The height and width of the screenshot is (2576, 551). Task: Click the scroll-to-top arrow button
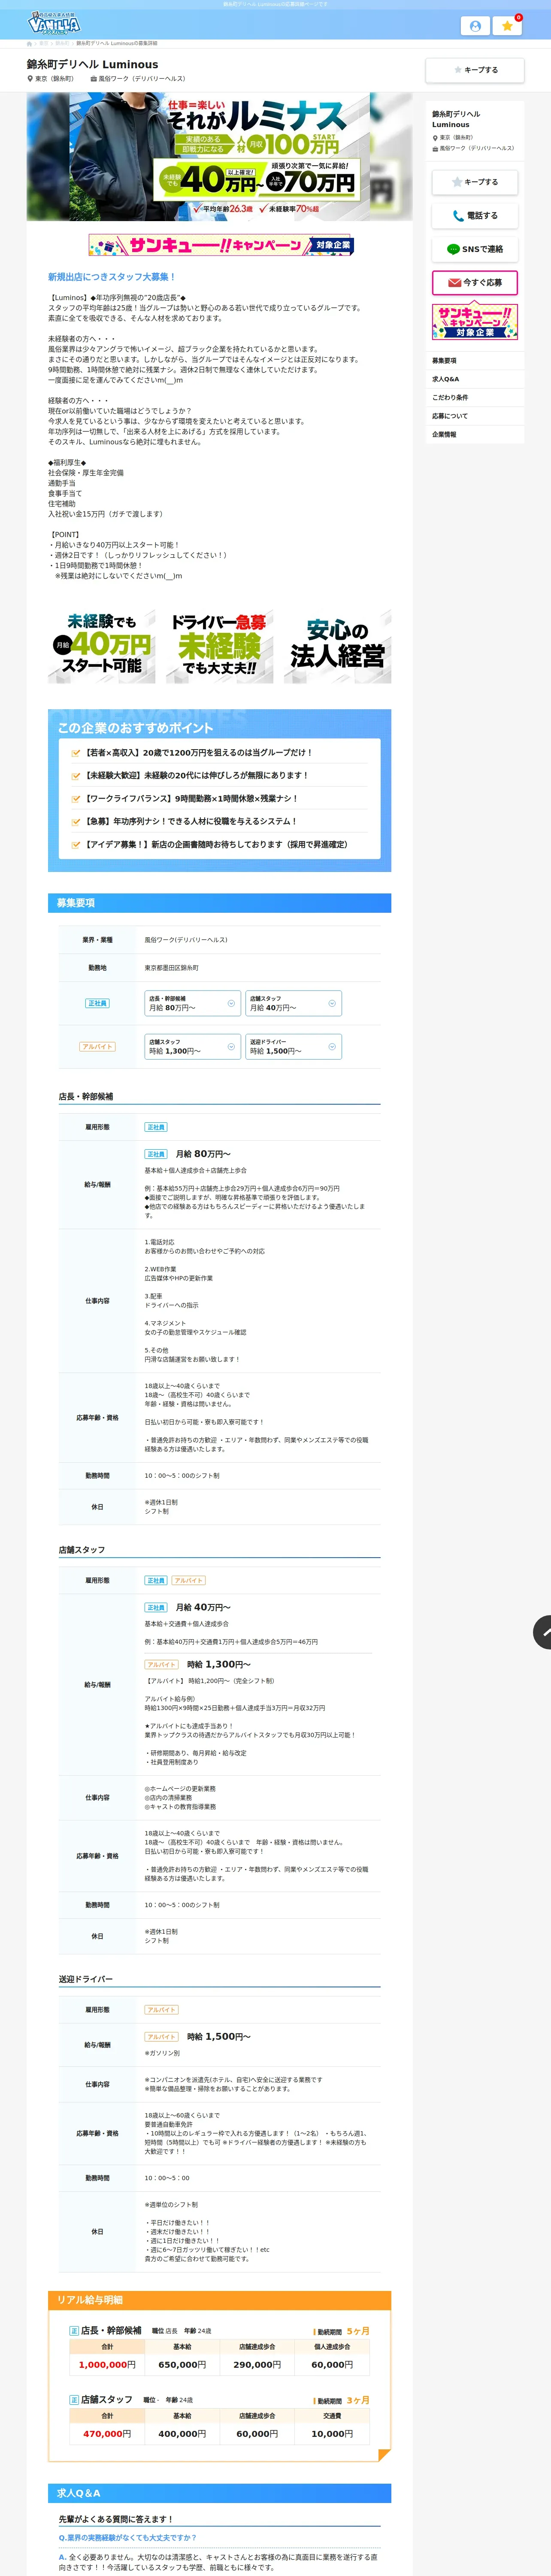[543, 1632]
